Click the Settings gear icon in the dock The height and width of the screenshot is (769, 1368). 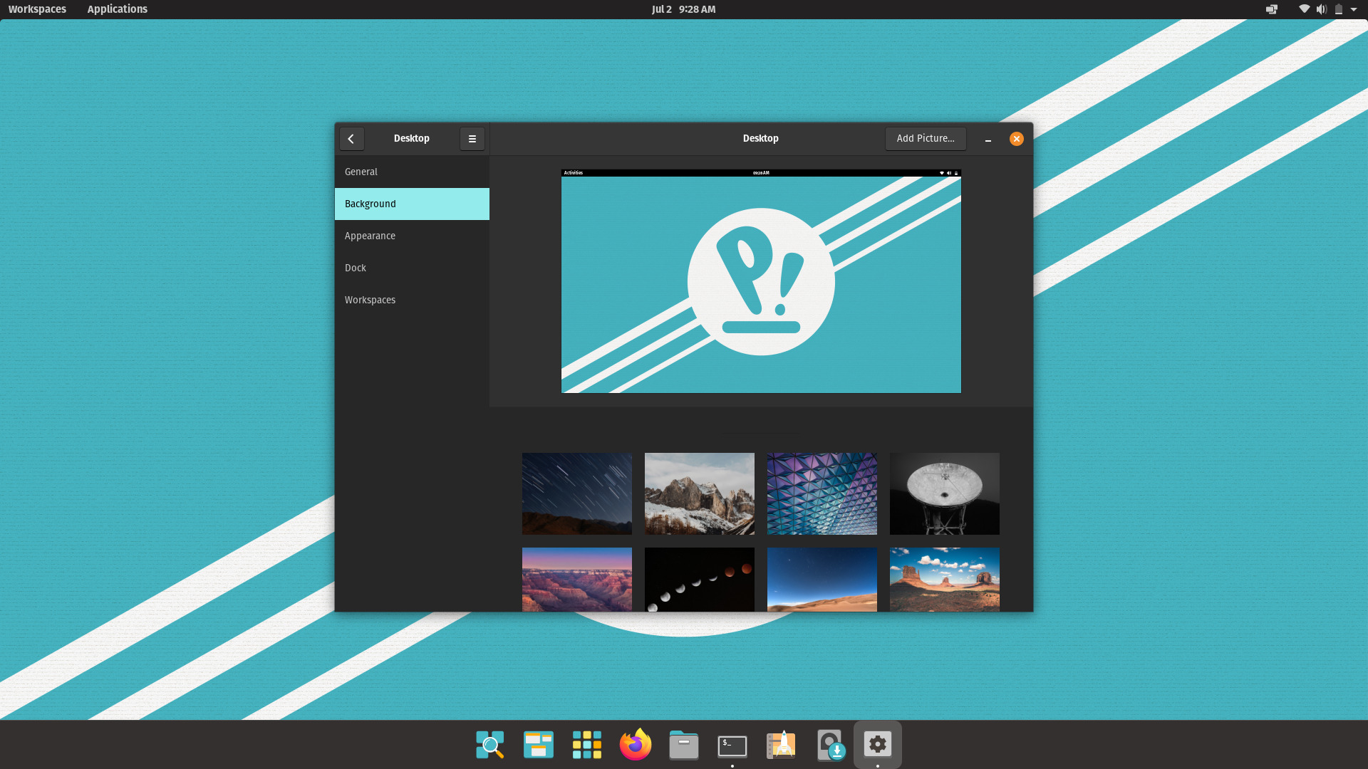coord(878,745)
